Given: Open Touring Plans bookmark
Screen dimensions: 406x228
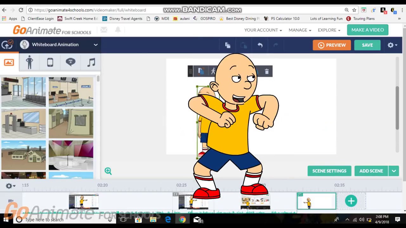Looking at the screenshot, I should click(360, 19).
